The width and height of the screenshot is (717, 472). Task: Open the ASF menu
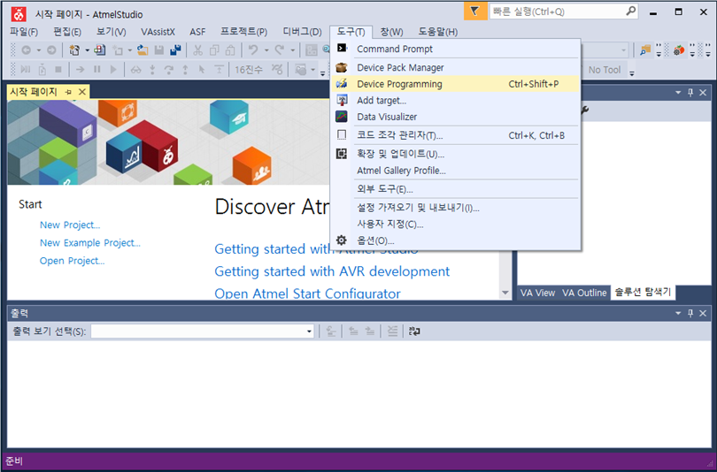point(197,32)
